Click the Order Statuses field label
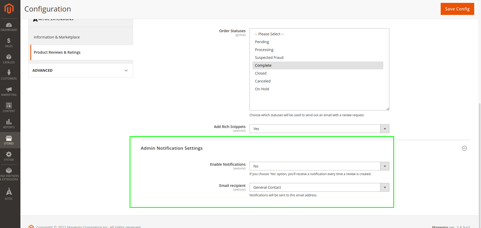481x228 pixels. (232, 31)
